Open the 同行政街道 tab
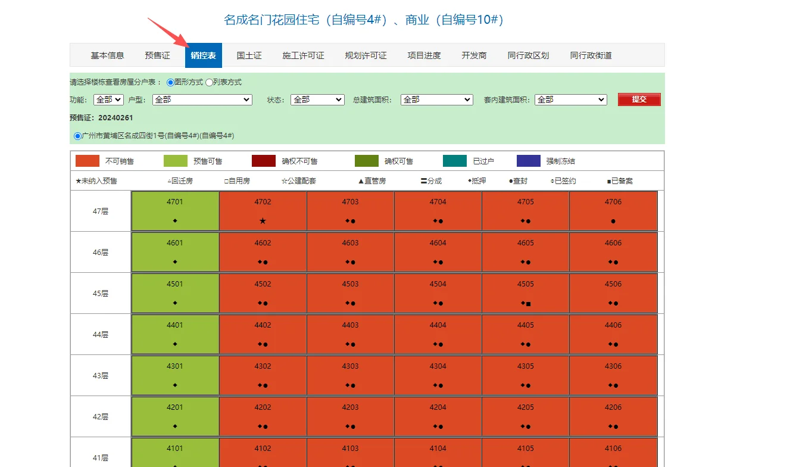This screenshot has height=467, width=793. [x=591, y=55]
